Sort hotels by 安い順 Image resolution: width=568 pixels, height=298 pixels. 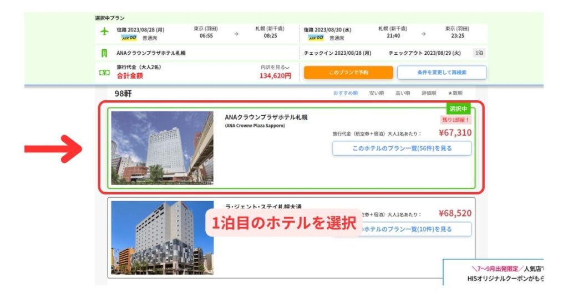point(377,93)
